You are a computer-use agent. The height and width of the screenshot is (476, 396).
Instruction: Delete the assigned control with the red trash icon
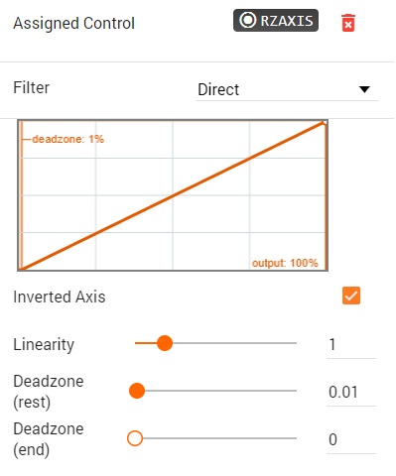[x=347, y=23]
